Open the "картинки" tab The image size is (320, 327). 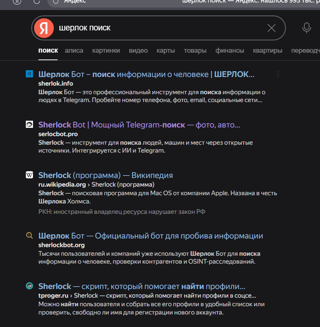click(x=106, y=51)
